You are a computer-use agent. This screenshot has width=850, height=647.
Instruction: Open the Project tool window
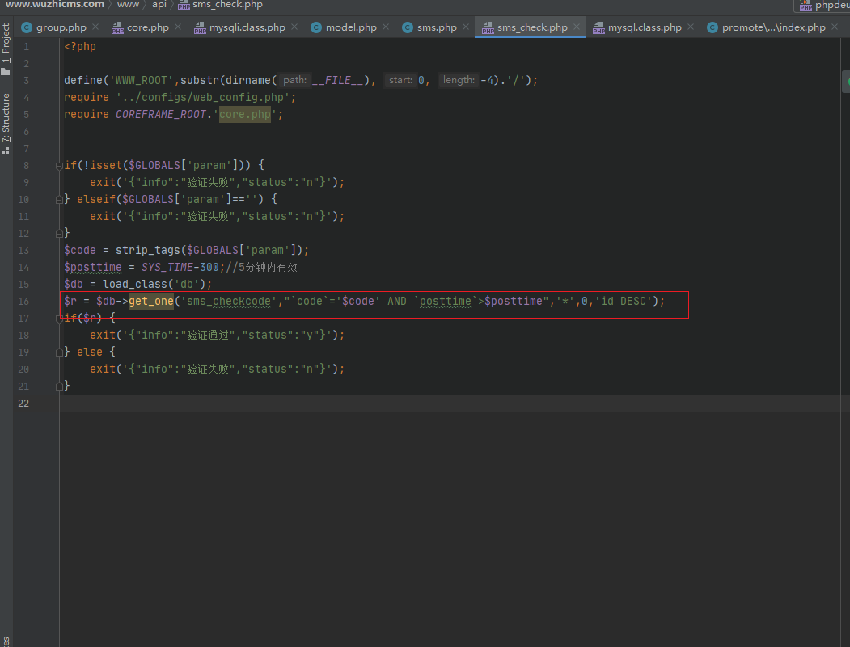tap(6, 49)
